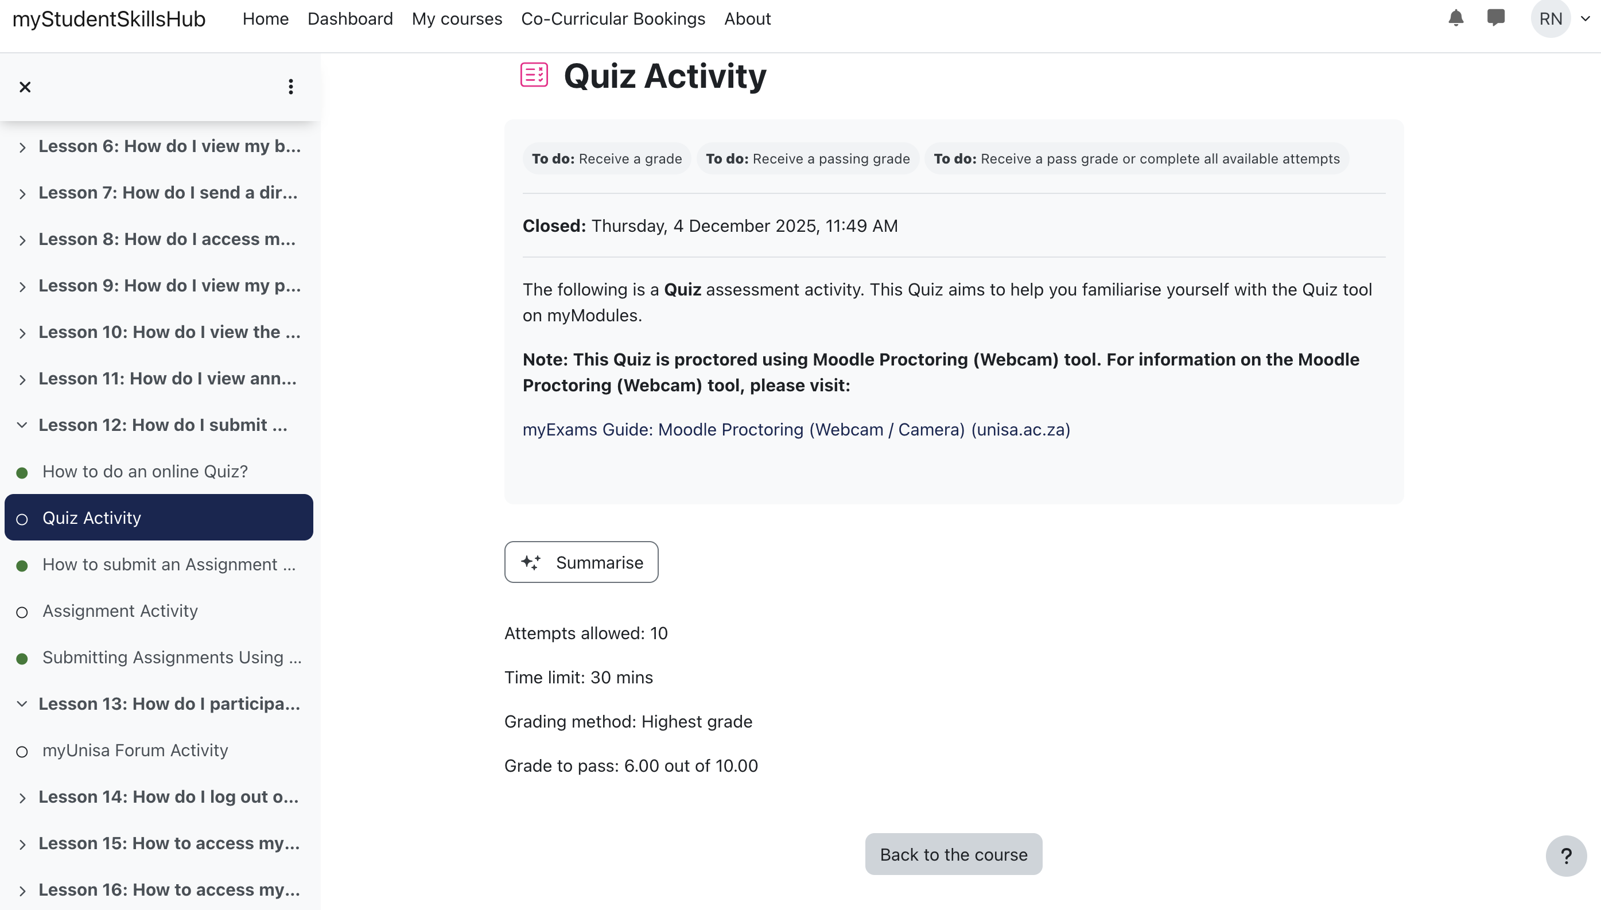Click the Summarise sparkle icon
1601x910 pixels.
(x=532, y=562)
